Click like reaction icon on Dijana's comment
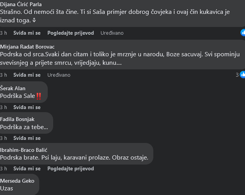The image size is (245, 195). (243, 33)
